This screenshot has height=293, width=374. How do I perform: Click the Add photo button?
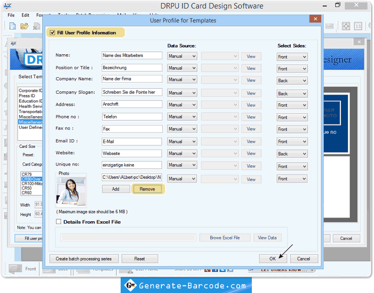coord(116,189)
